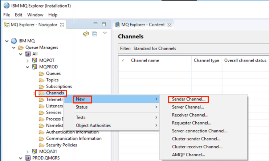
Task: Click the Communication Information folder icon
Action: [41, 139]
